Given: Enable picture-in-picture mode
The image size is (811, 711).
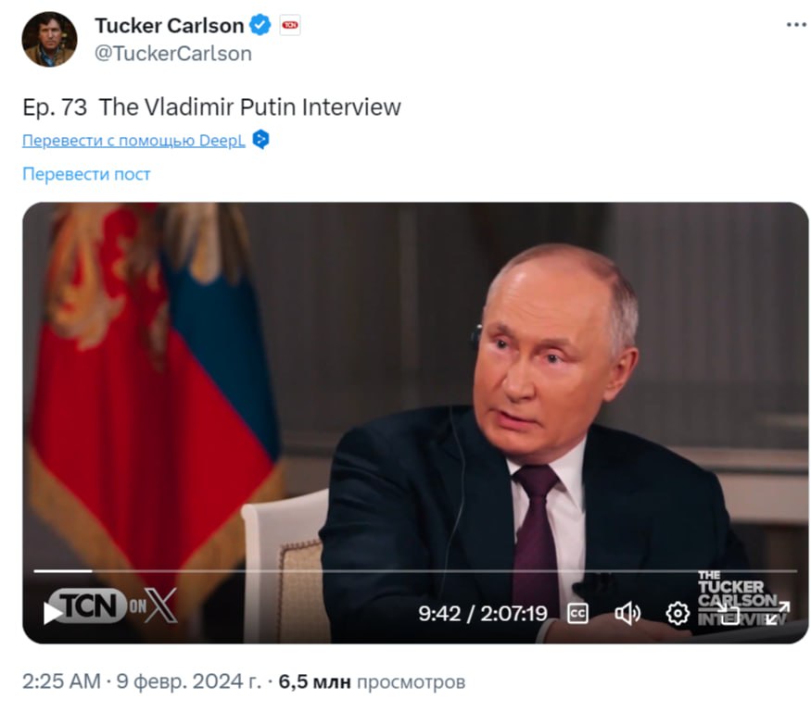Looking at the screenshot, I should 728,613.
